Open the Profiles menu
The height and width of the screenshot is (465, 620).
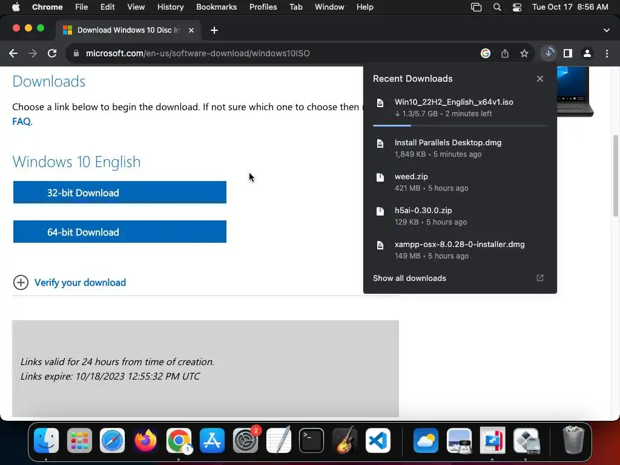[263, 7]
